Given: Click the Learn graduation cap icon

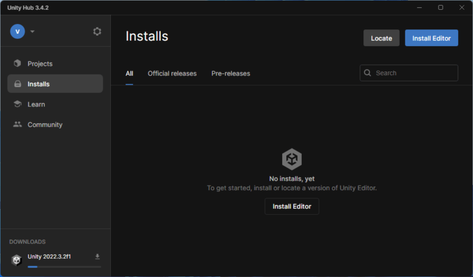Looking at the screenshot, I should [x=17, y=104].
